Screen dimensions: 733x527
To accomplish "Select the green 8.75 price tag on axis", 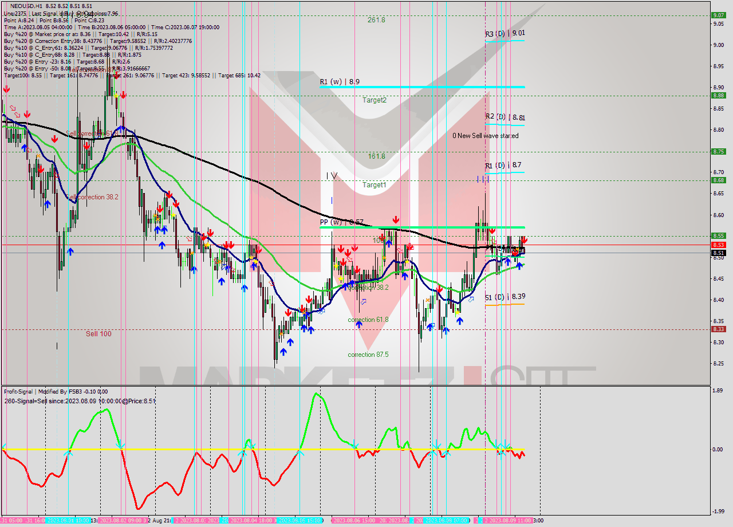I will (718, 151).
